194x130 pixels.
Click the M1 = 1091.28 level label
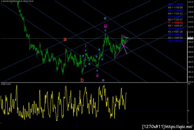tap(175, 32)
